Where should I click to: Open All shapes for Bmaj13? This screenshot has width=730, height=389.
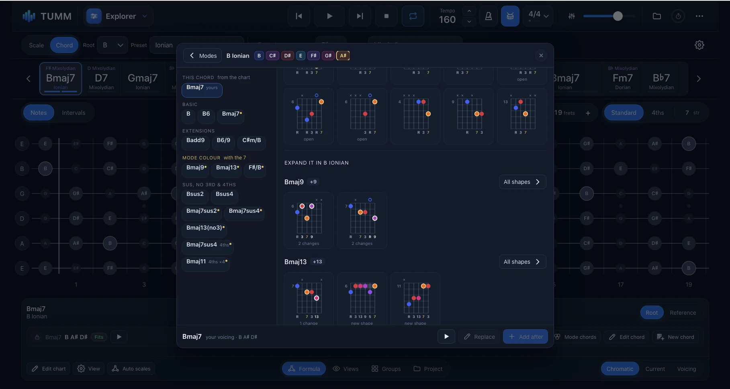point(522,262)
